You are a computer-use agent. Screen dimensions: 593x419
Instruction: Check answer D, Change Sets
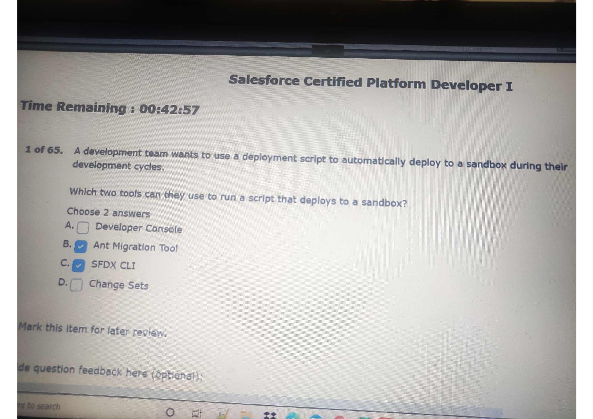[76, 284]
